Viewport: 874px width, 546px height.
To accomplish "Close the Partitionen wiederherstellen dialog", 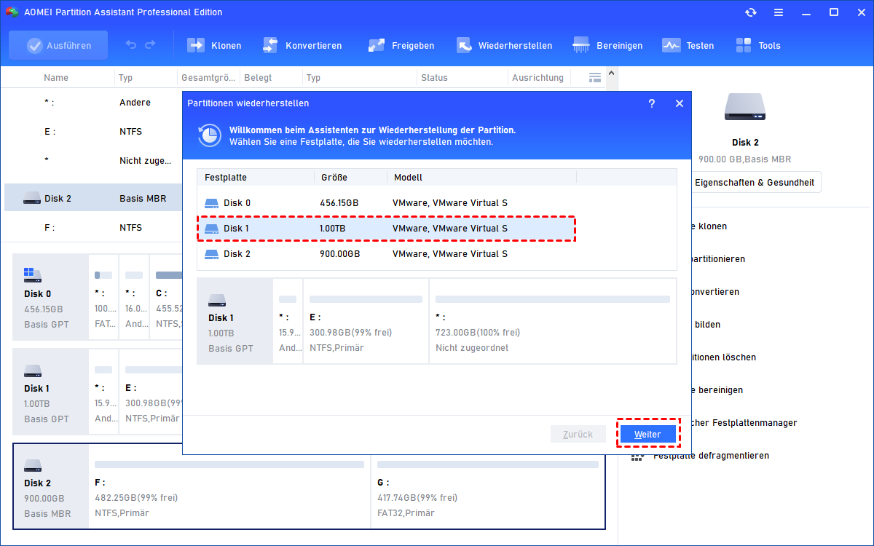I will tap(680, 103).
